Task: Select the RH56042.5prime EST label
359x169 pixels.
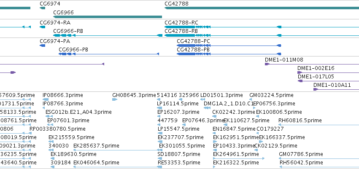Action: (301, 163)
